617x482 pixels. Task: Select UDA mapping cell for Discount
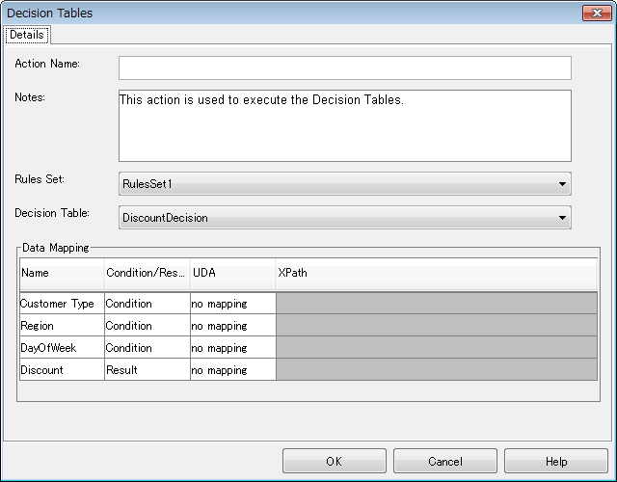click(233, 369)
